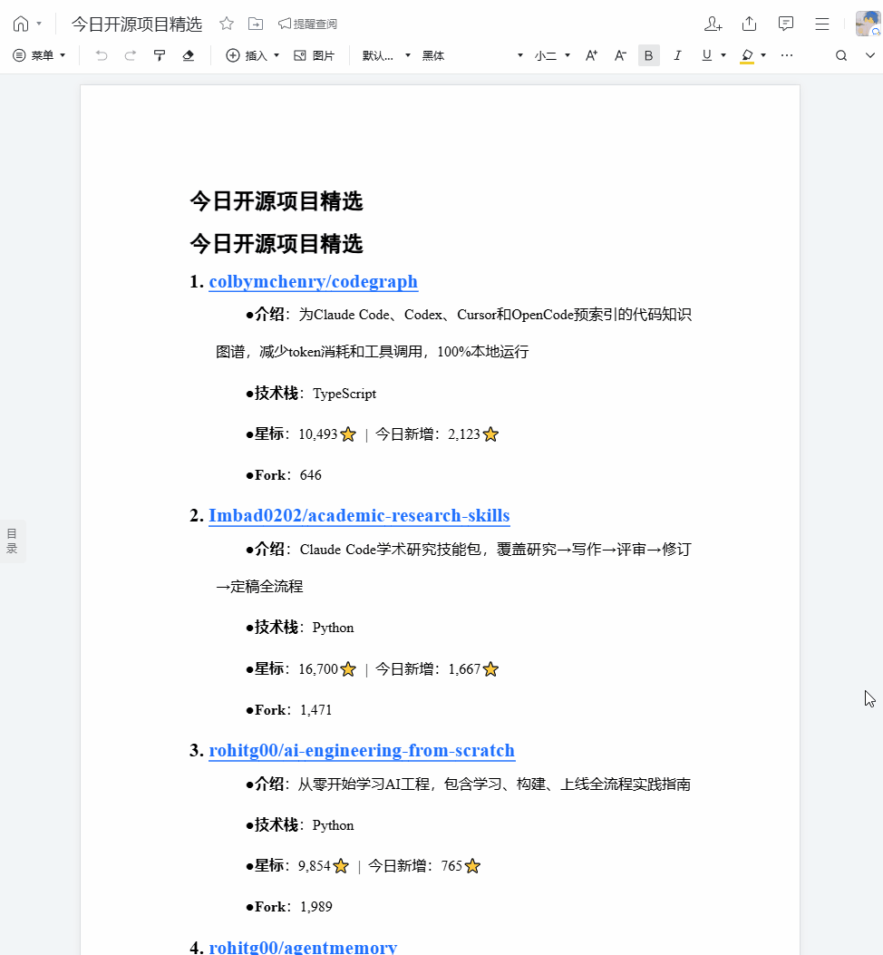Decrease font size with A- icon
883x955 pixels.
tap(620, 55)
